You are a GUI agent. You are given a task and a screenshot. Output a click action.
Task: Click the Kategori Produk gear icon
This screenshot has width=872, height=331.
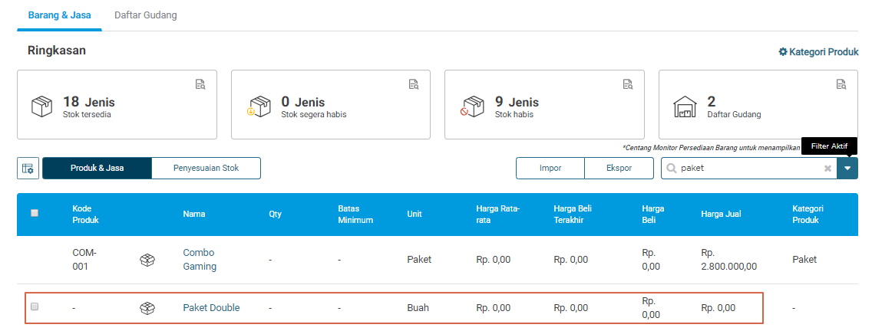point(782,51)
